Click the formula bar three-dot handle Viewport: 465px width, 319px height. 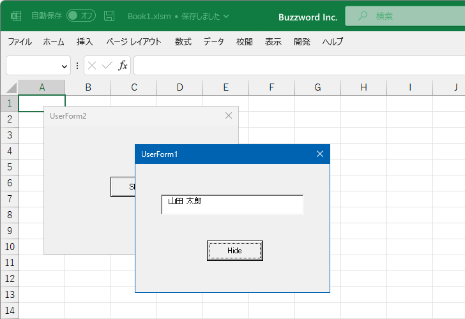(x=77, y=66)
